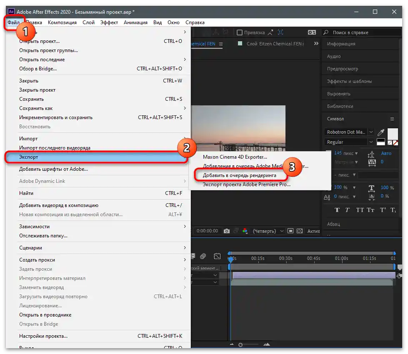The width and height of the screenshot is (408, 354).
Task: Click the motion blur overlapping circles icon in timeline
Action: coord(203,256)
